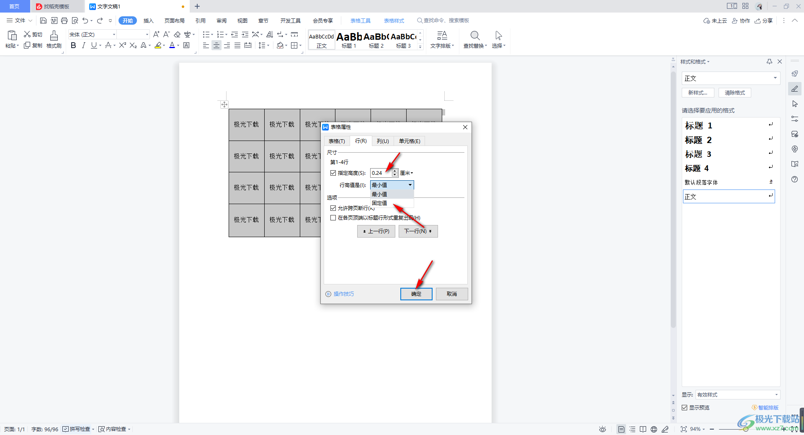The height and width of the screenshot is (435, 804).
Task: Open the Insert (插入) ribbon tab
Action: coord(148,20)
